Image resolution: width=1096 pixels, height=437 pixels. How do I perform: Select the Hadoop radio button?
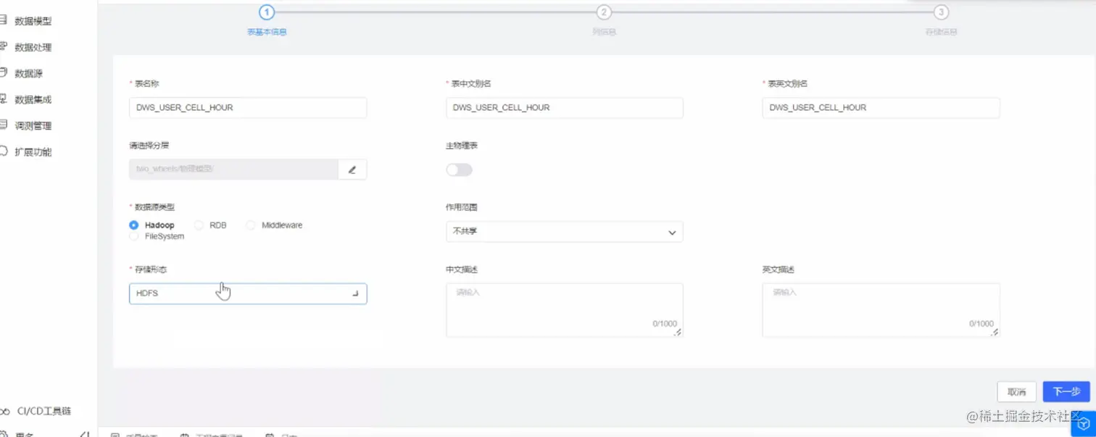(133, 225)
